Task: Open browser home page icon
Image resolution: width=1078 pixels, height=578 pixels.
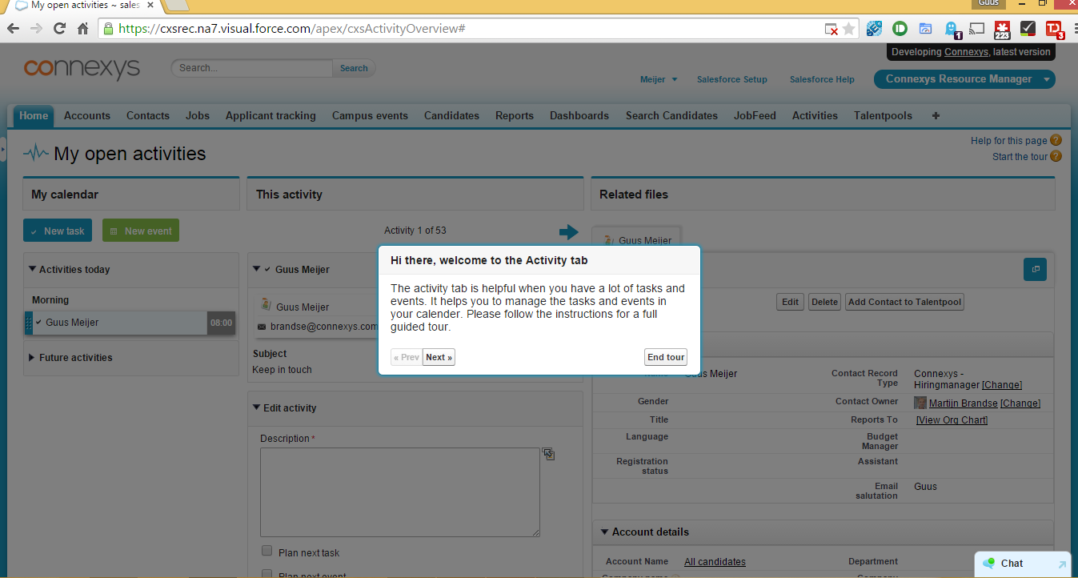Action: click(x=82, y=29)
